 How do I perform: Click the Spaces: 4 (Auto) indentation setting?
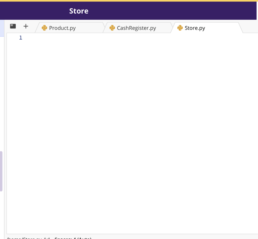(73, 238)
